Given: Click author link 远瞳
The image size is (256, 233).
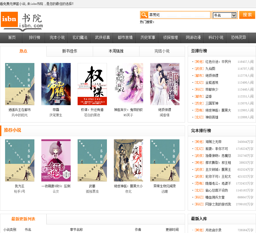Looking at the screenshot, I should [165, 192].
